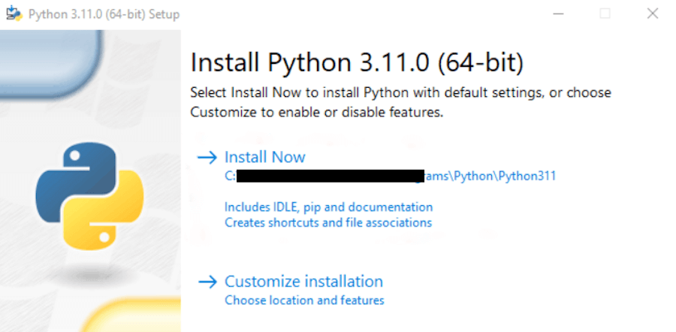The image size is (676, 332).
Task: Click the 'Includes IDLE, pip and documentation' line
Action: (328, 207)
